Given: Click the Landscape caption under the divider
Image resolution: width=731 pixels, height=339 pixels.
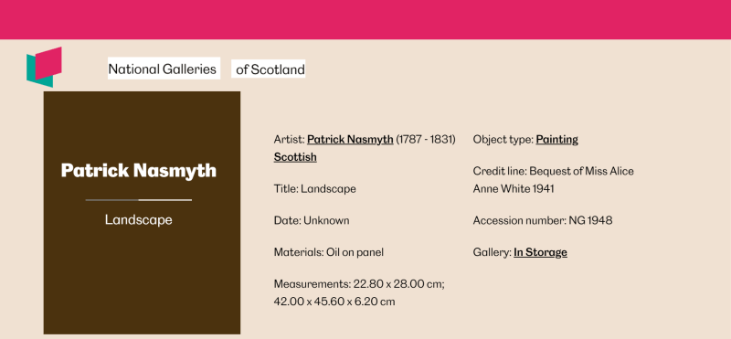Looking at the screenshot, I should pos(139,219).
